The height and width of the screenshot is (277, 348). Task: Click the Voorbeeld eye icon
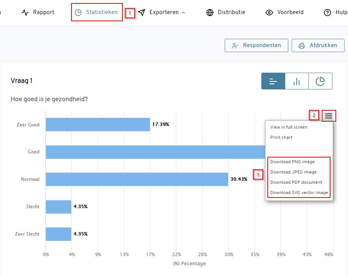pos(269,12)
